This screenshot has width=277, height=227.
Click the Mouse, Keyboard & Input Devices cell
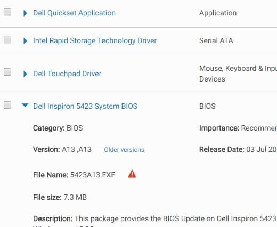click(x=238, y=74)
